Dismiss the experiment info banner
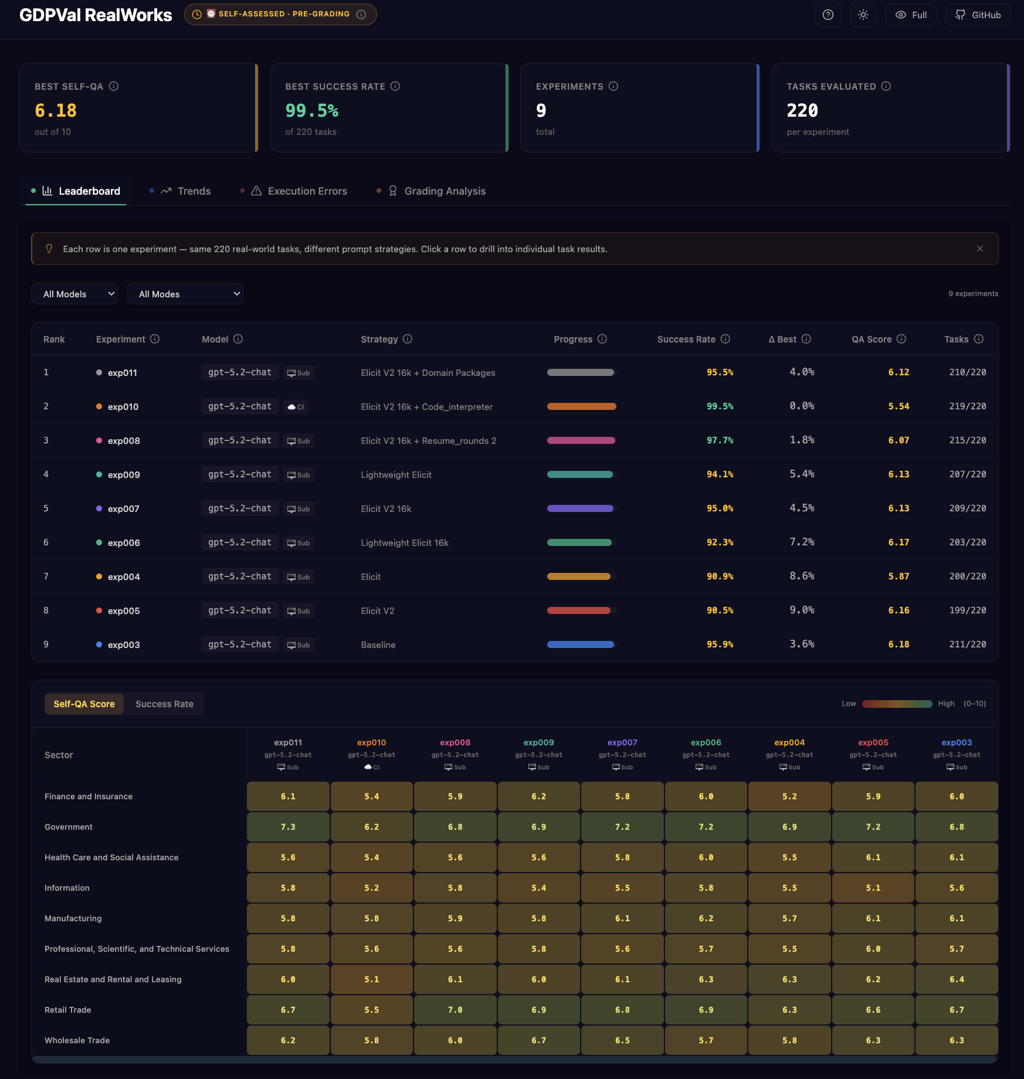This screenshot has height=1079, width=1024. click(x=979, y=249)
